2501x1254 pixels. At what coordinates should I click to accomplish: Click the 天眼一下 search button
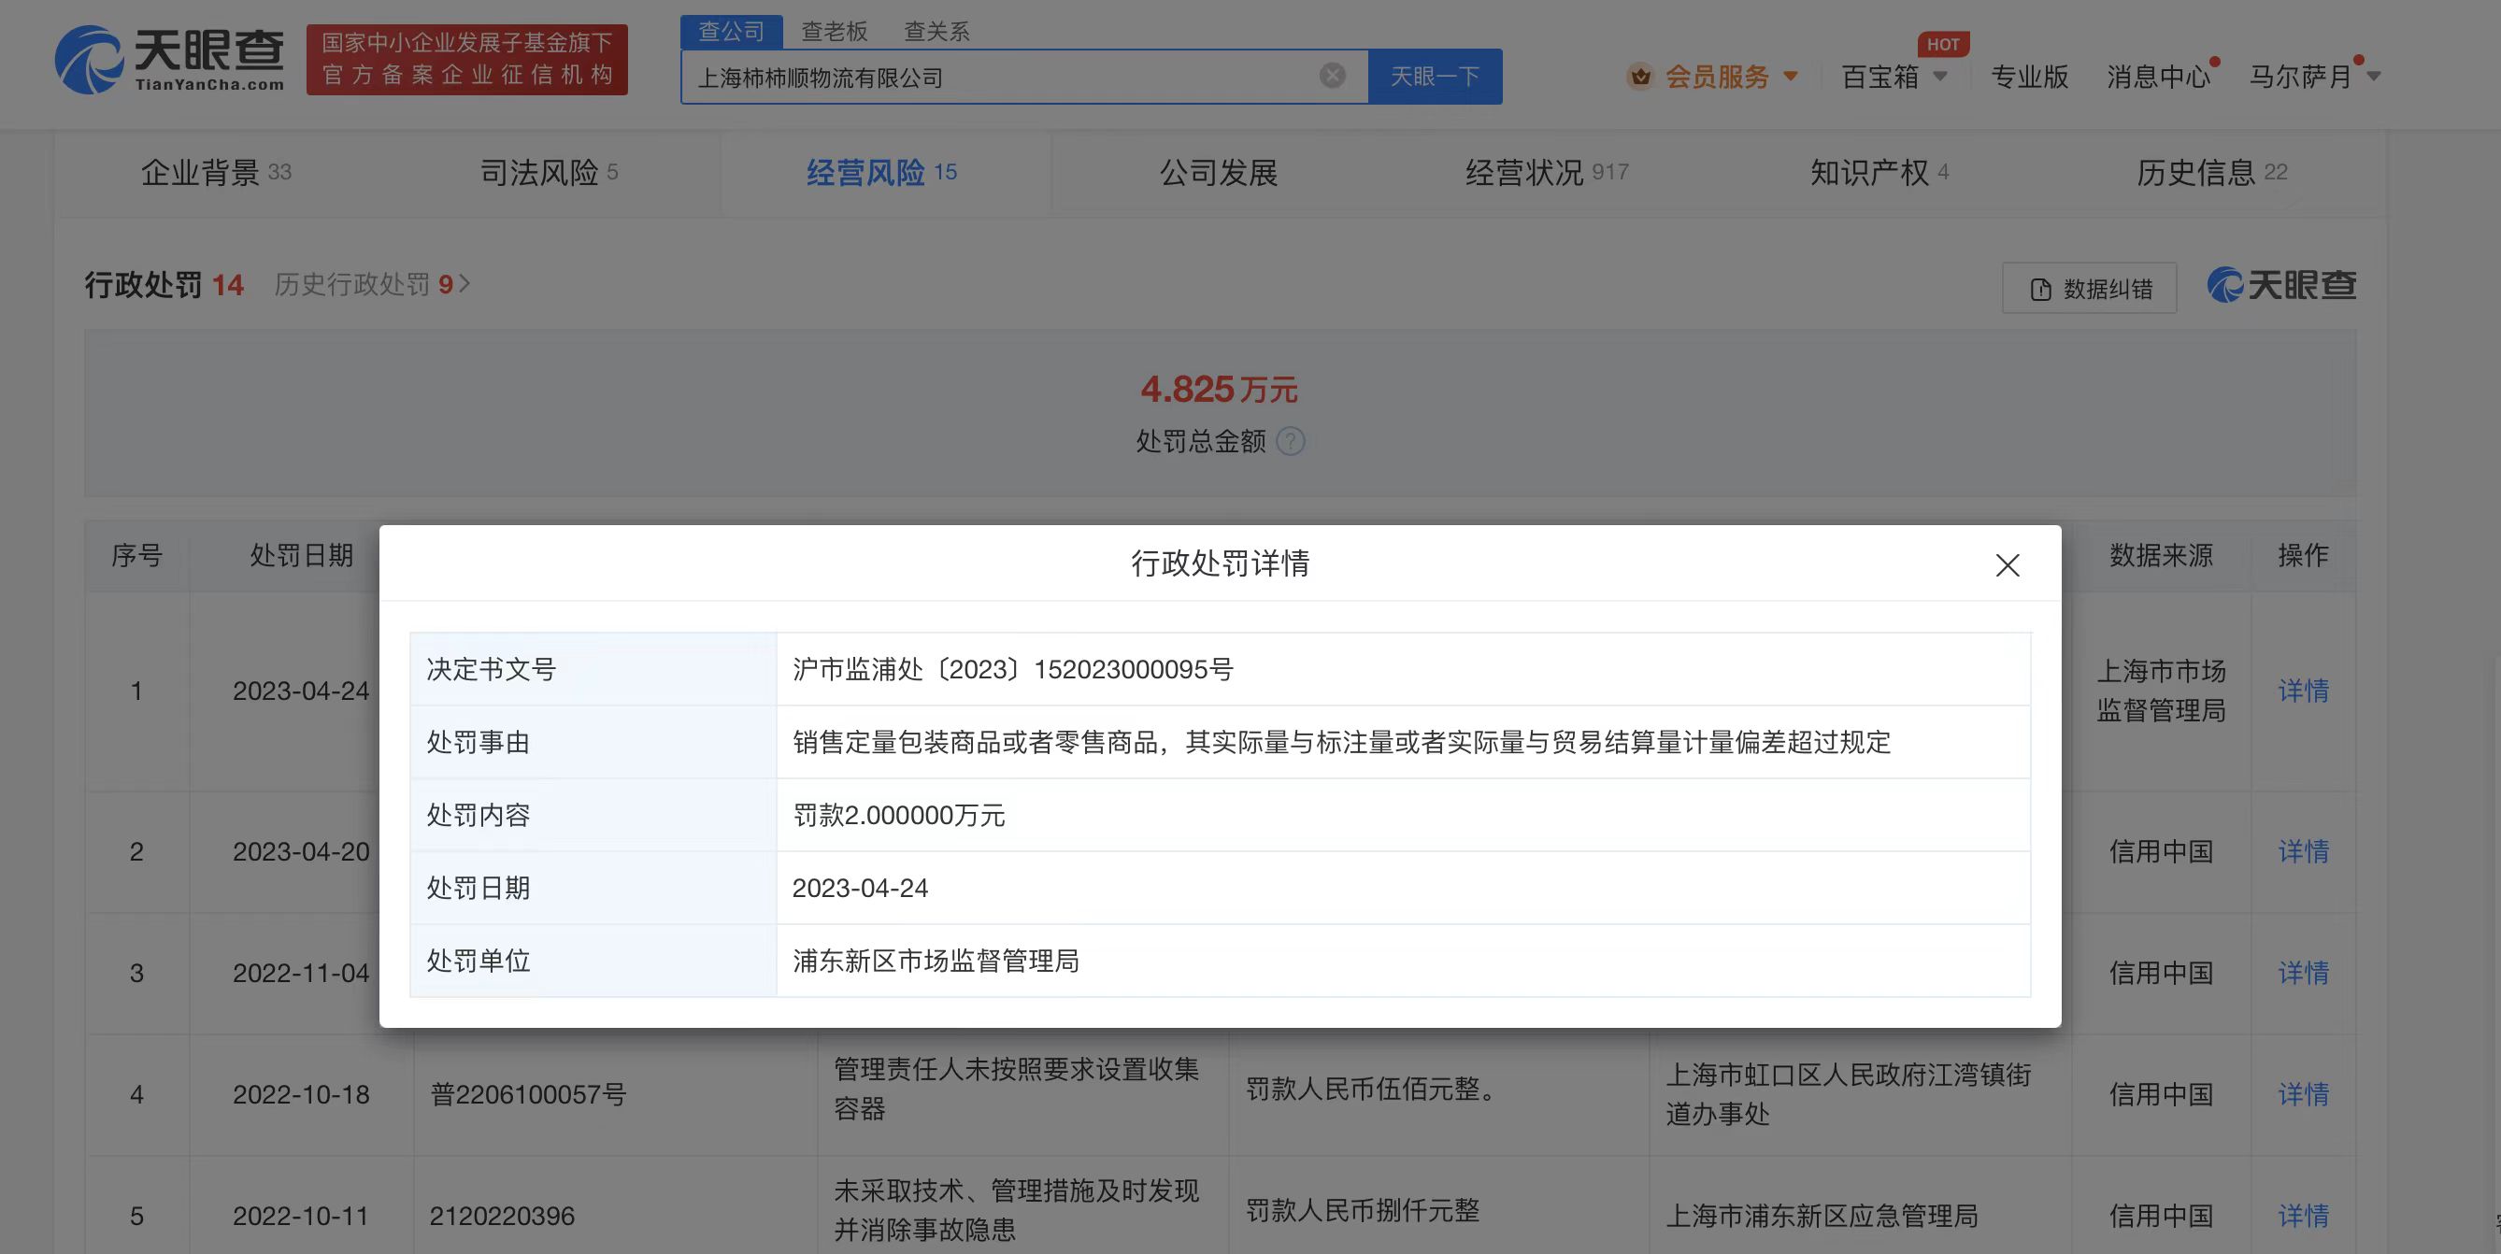[1434, 77]
